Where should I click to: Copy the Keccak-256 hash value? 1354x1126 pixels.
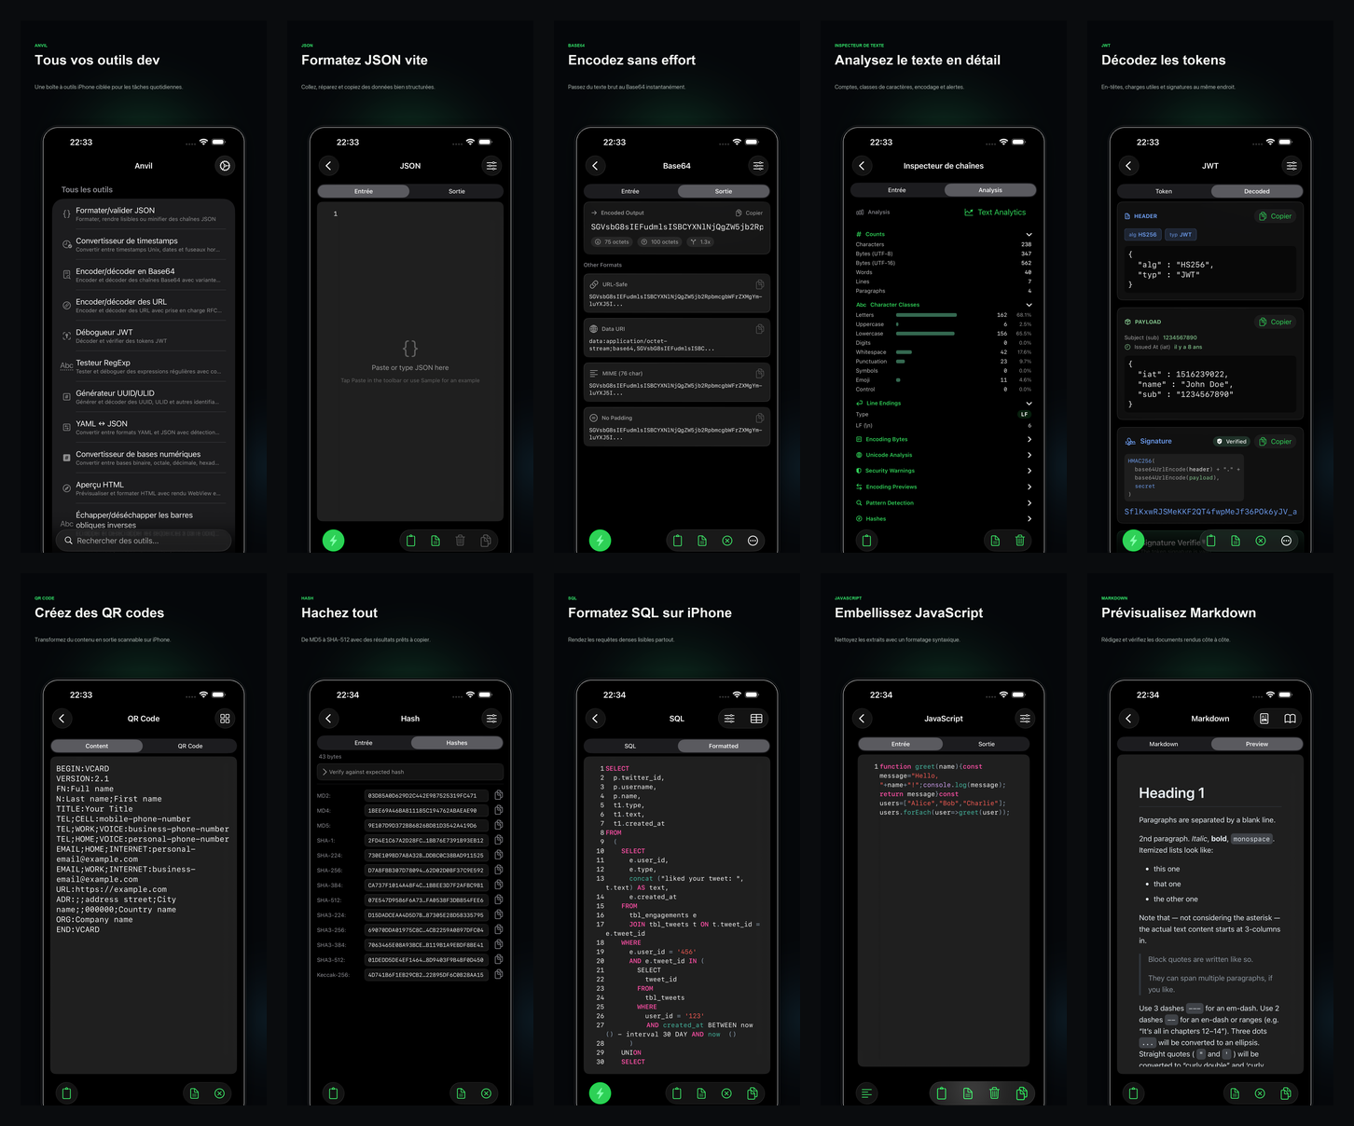click(499, 974)
